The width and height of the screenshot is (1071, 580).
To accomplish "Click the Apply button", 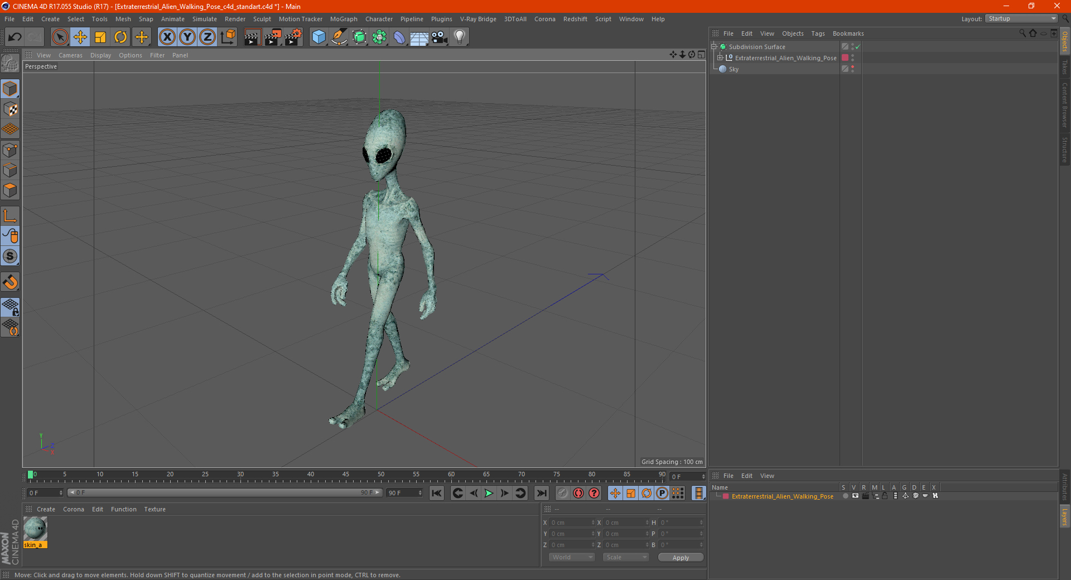I will tap(681, 558).
